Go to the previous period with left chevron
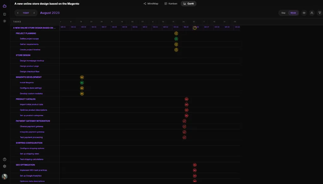The width and height of the screenshot is (323, 184). [18, 13]
